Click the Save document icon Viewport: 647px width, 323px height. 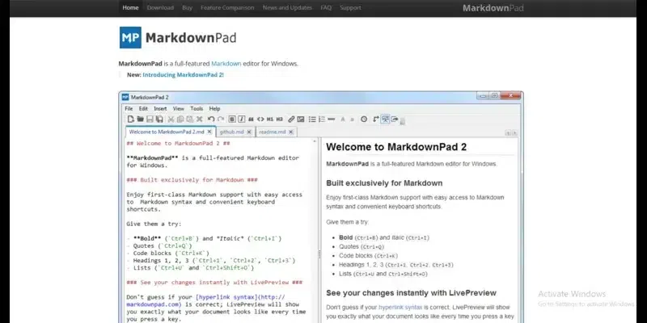[x=150, y=119]
